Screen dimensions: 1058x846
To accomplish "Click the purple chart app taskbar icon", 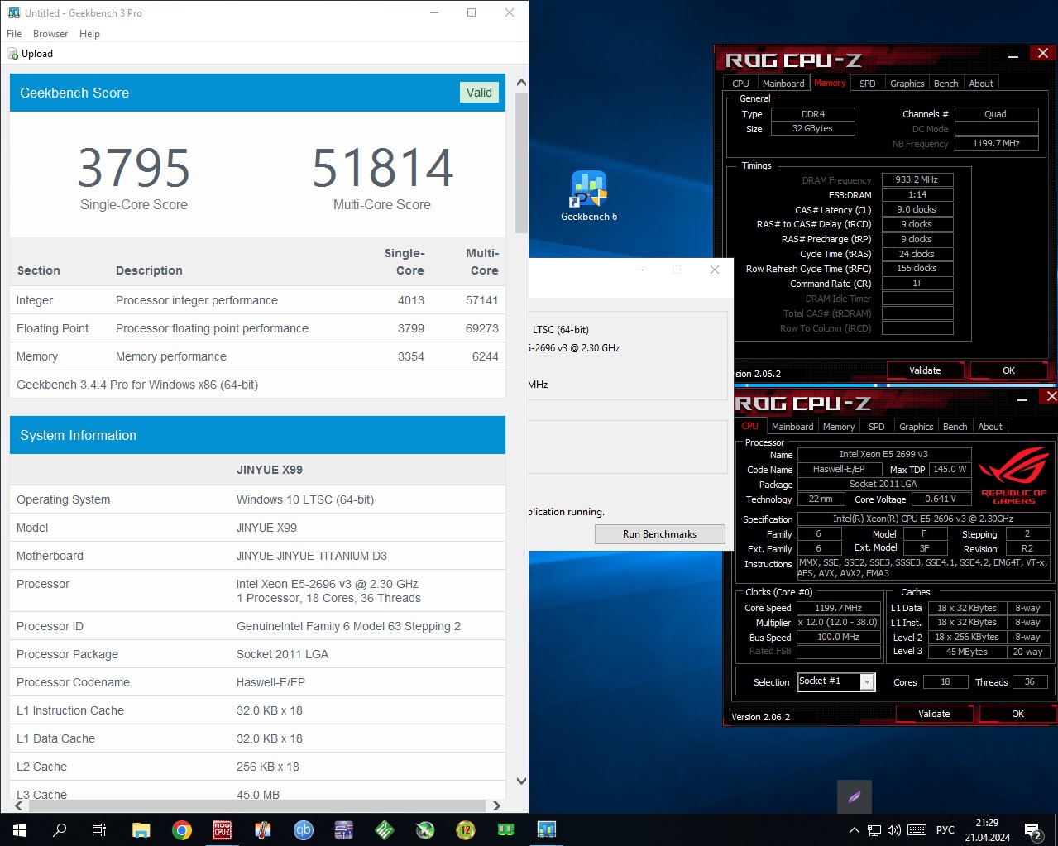I will 344,829.
